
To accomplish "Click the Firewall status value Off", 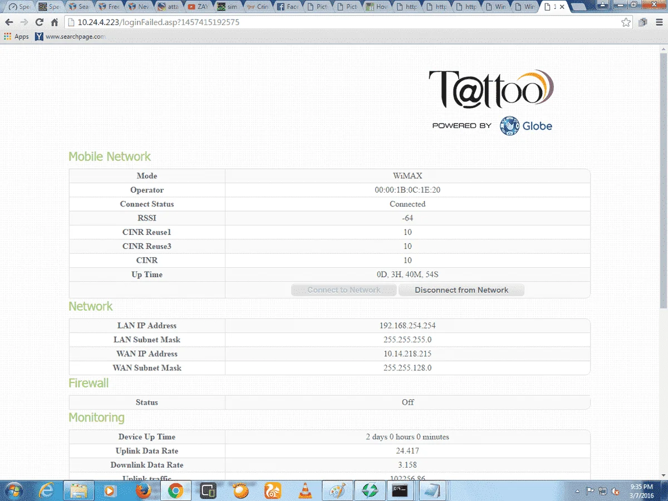I will (407, 402).
